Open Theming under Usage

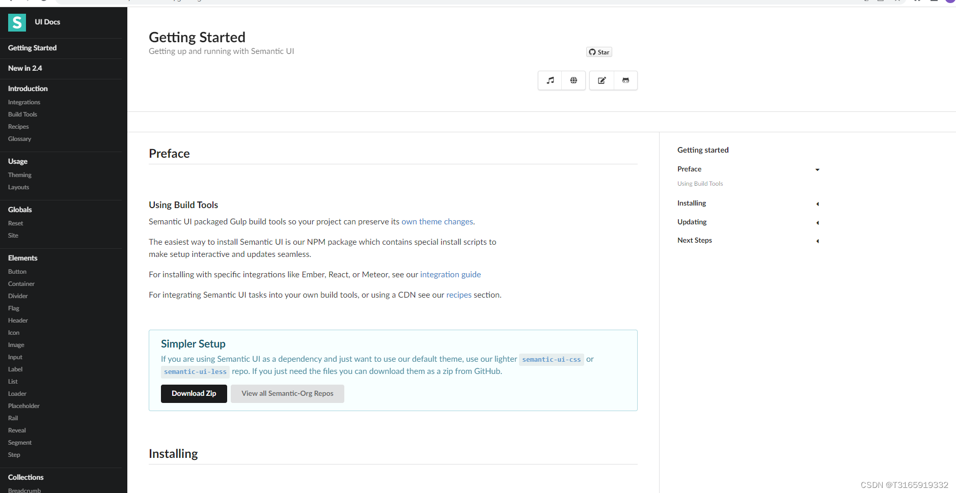point(20,175)
